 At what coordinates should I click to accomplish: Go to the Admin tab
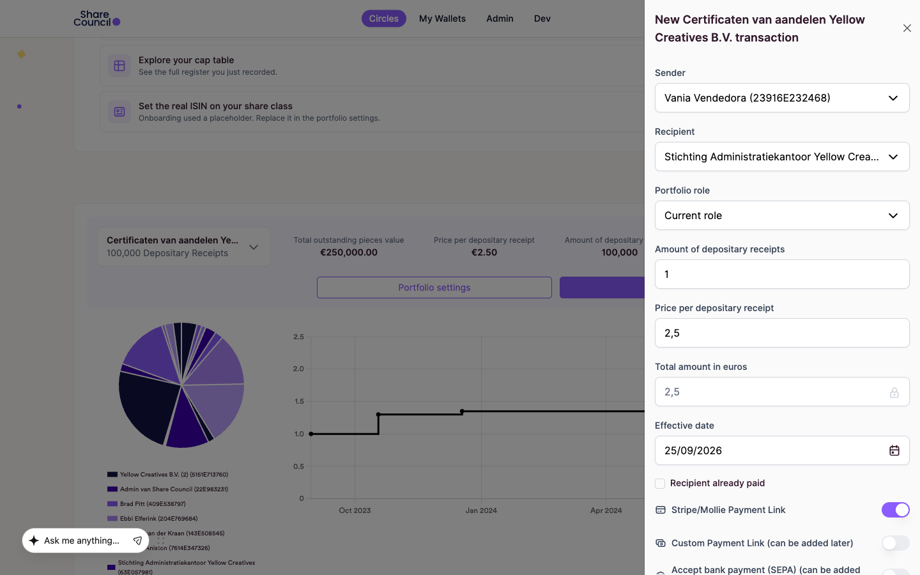click(x=500, y=19)
